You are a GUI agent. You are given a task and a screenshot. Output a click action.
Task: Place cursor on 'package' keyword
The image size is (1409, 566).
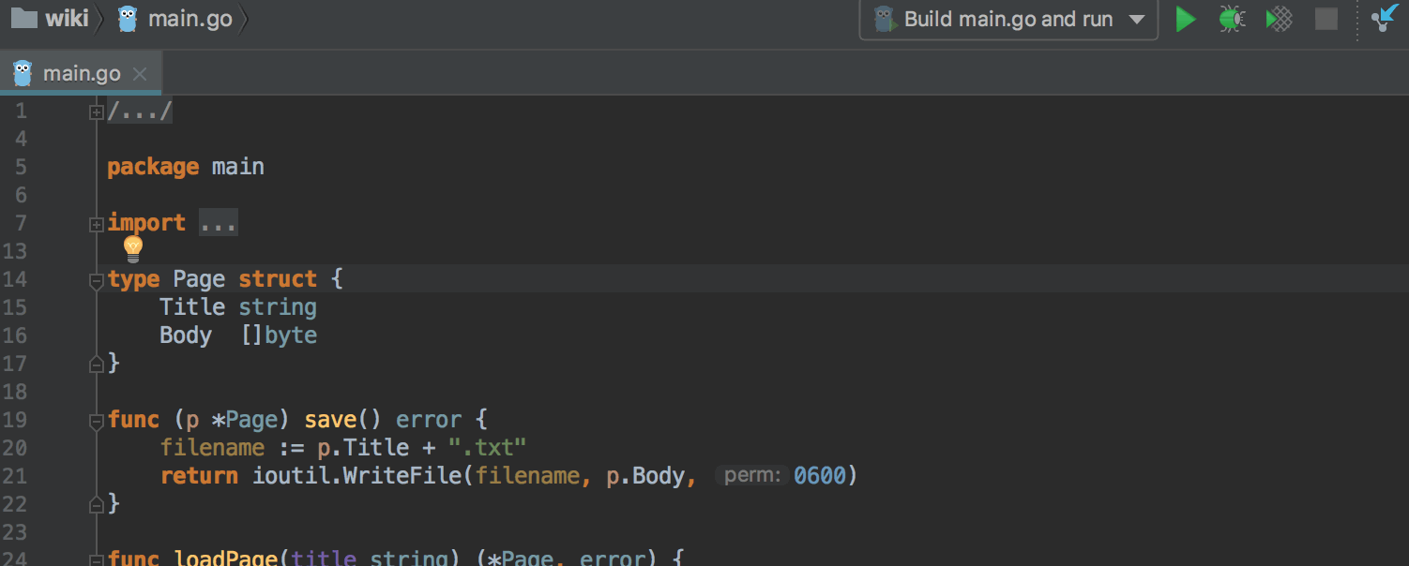pyautogui.click(x=153, y=168)
